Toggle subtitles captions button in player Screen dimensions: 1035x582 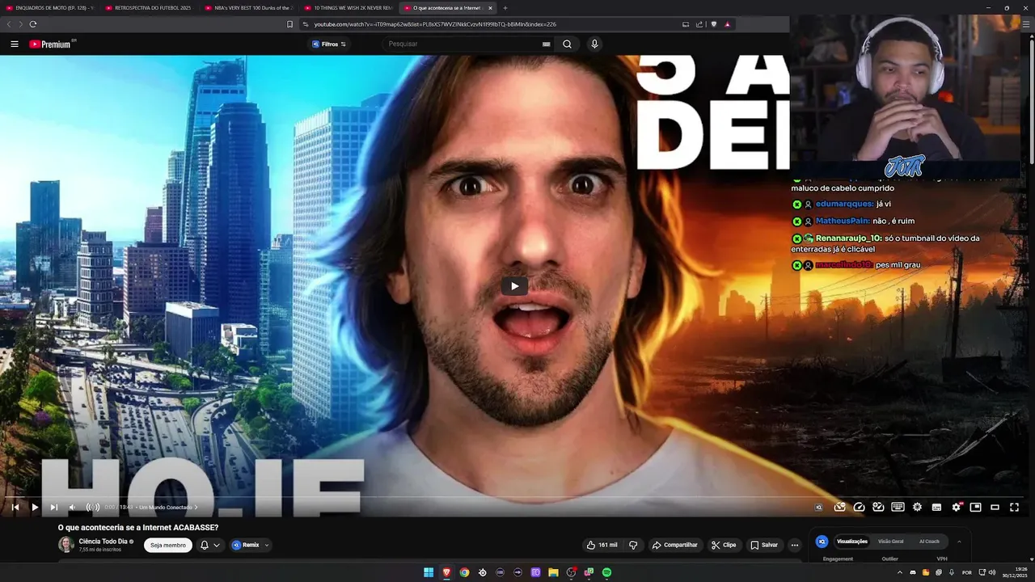936,507
